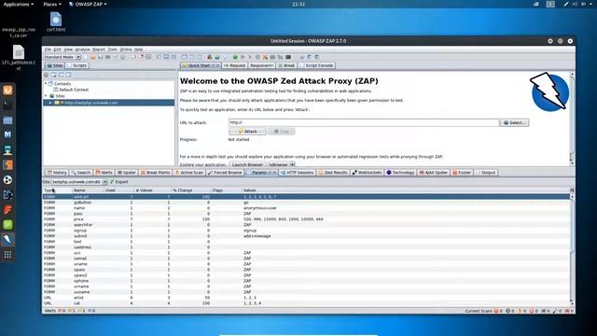Open the Metasploit 'M' dock icon
The image size is (597, 336).
pyautogui.click(x=7, y=134)
